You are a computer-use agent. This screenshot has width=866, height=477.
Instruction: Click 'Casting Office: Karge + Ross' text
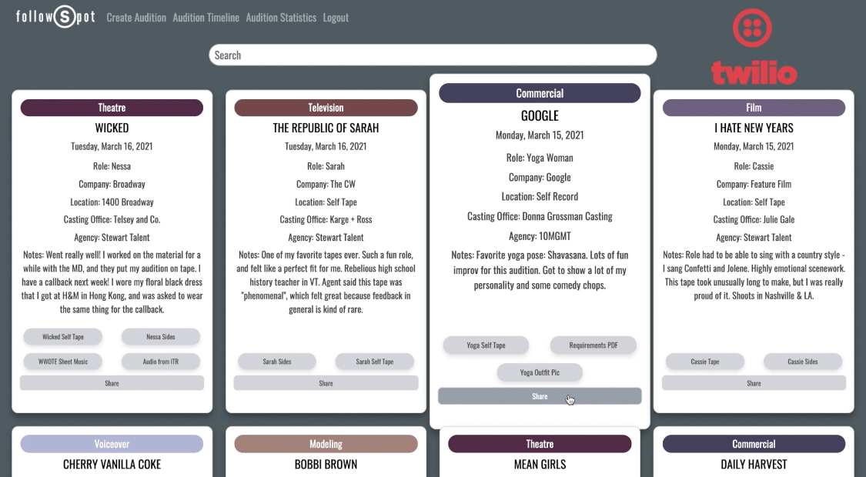click(326, 220)
